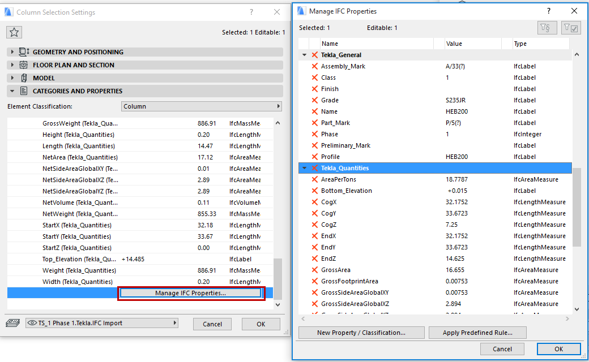
Task: Select Width (Tekla_Quantities) row
Action: [140, 282]
